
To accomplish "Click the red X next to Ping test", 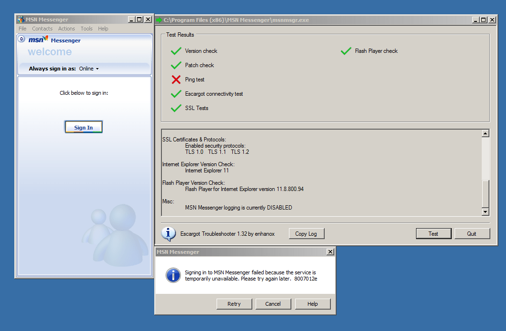I will [x=176, y=80].
